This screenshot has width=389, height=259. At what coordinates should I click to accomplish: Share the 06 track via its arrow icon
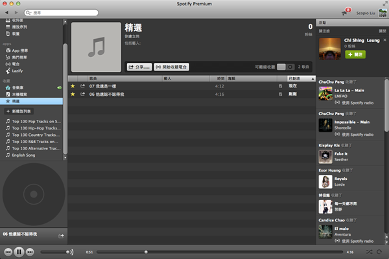[x=82, y=94]
